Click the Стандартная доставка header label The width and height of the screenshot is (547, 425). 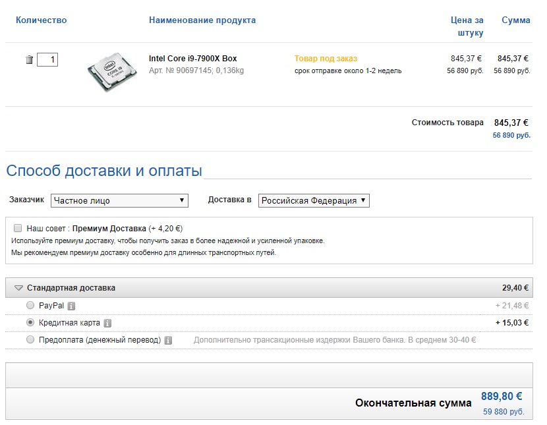71,288
